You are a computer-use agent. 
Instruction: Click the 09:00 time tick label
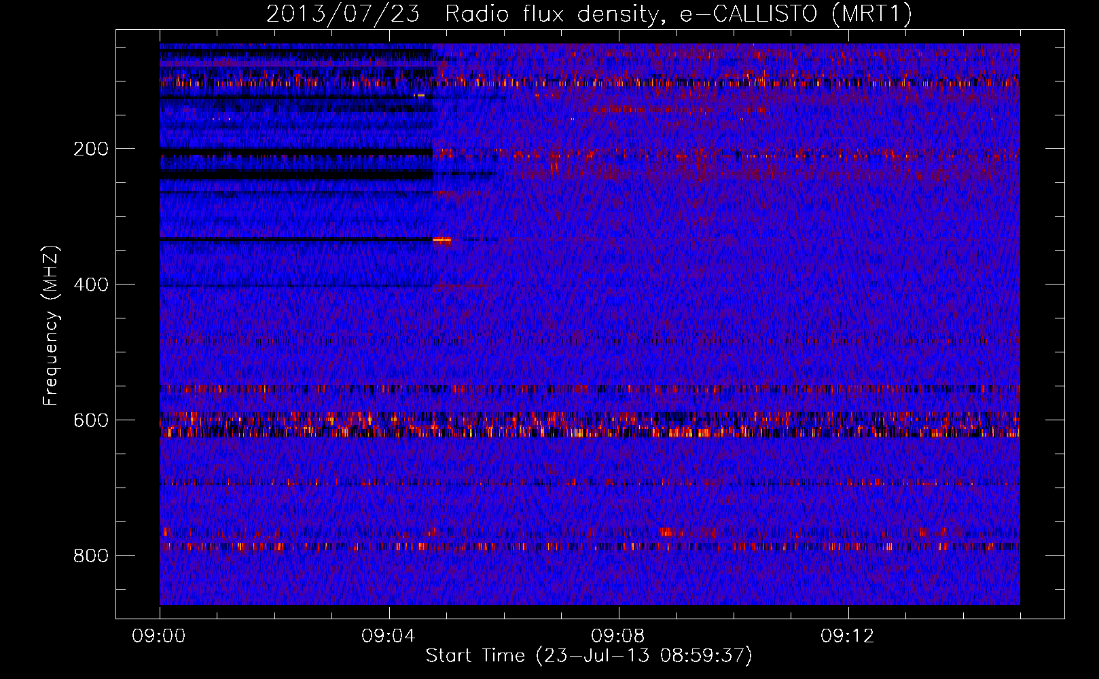(159, 636)
